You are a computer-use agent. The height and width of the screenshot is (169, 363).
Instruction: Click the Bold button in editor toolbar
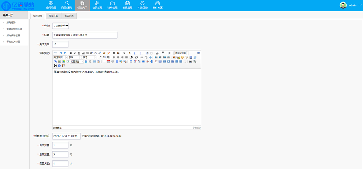coord(71,53)
